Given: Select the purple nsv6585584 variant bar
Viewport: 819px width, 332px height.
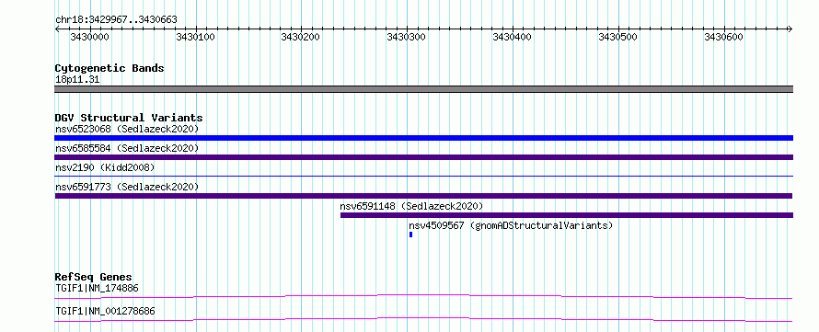Looking at the screenshot, I should click(423, 157).
